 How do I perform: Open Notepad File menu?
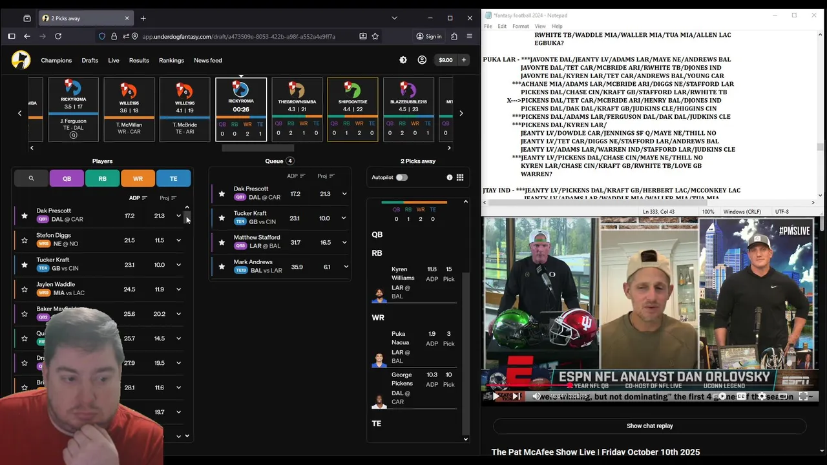pos(488,26)
